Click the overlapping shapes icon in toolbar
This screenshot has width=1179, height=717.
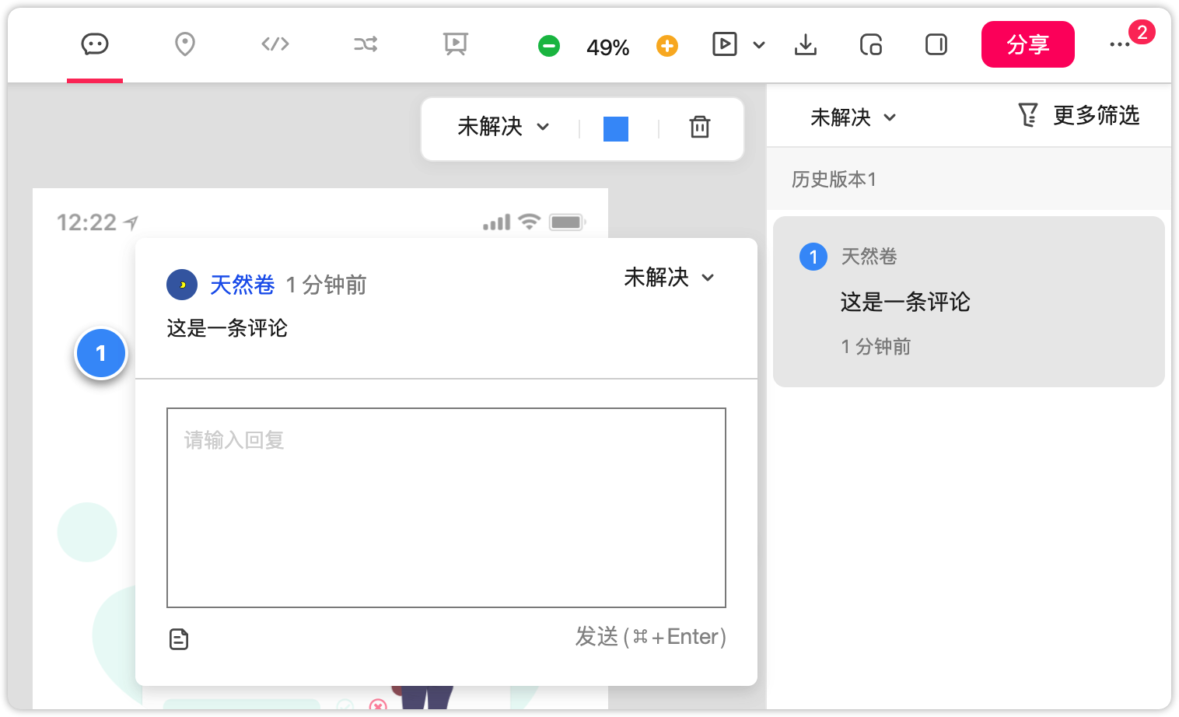pos(871,45)
